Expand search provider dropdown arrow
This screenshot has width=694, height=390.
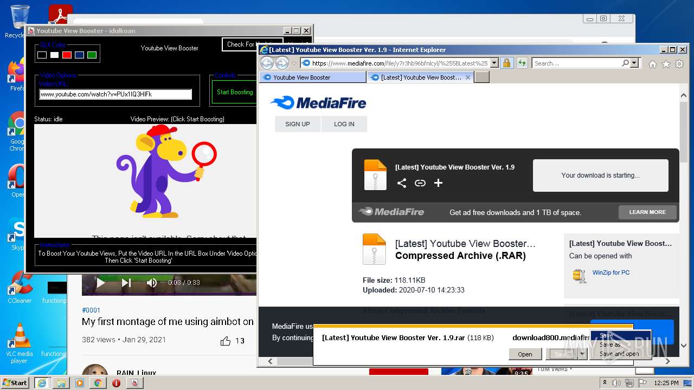(x=635, y=63)
